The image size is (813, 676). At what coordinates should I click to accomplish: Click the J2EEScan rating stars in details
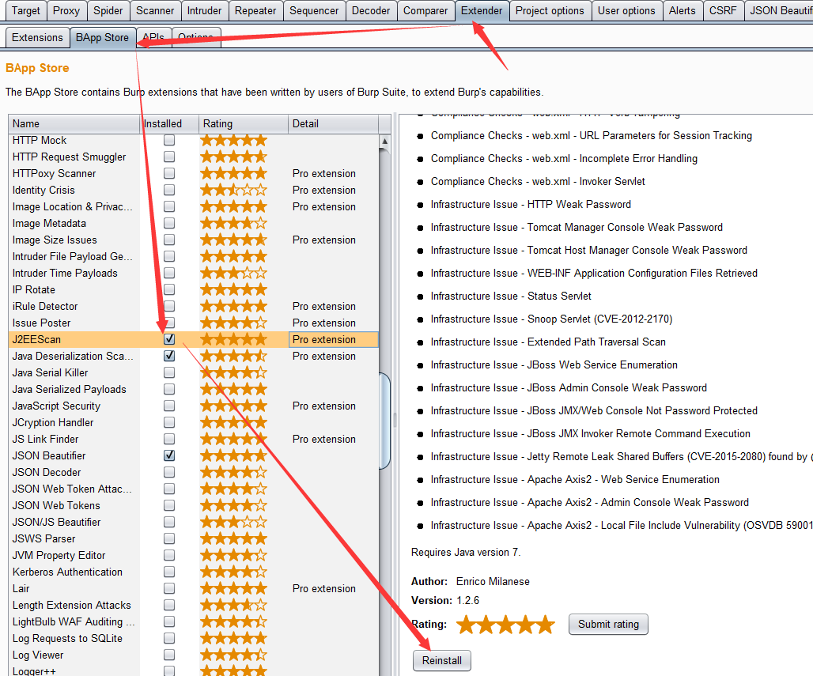(505, 625)
